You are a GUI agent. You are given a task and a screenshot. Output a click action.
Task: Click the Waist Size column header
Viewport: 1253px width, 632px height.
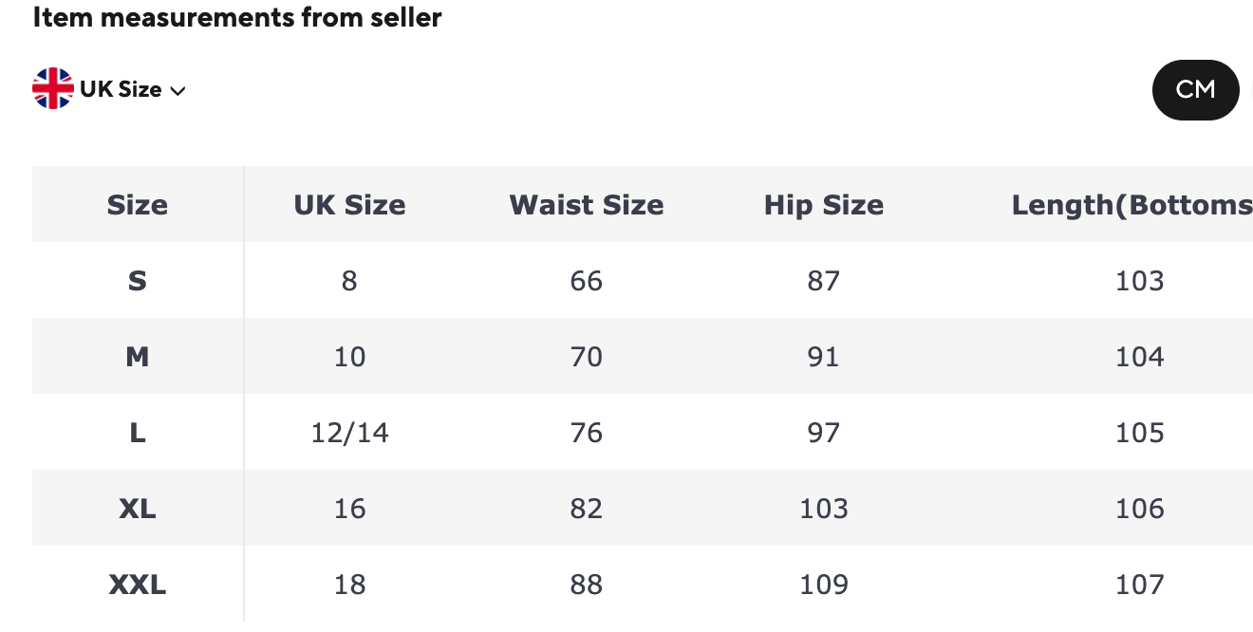click(587, 204)
